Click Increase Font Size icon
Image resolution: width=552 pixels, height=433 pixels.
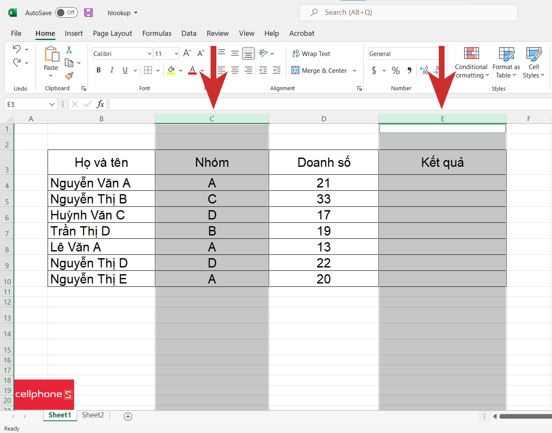[x=187, y=53]
